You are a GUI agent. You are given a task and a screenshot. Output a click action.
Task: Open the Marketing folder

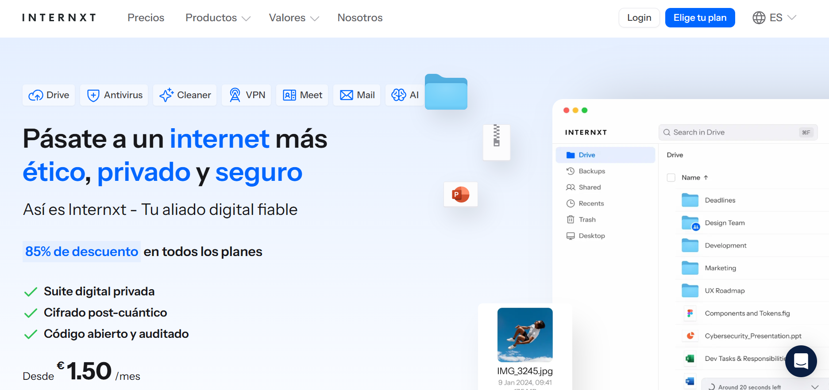tap(752, 268)
